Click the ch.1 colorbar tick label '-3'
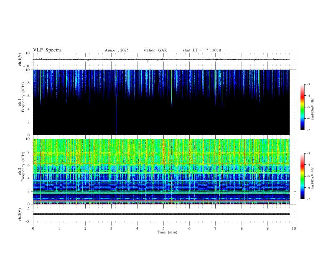 click(x=308, y=84)
